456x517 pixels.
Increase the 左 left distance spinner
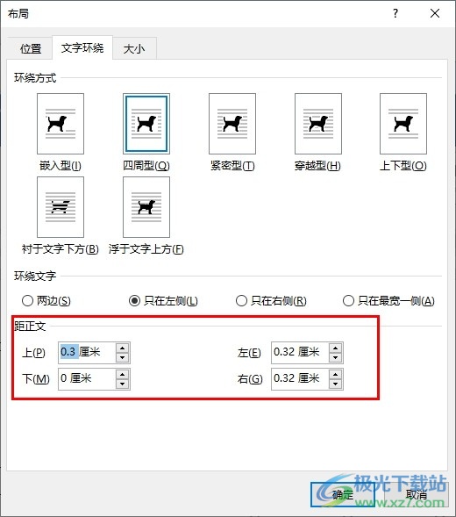click(x=335, y=348)
